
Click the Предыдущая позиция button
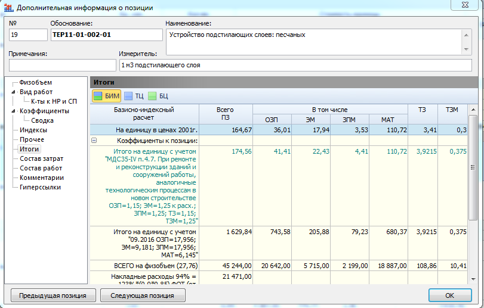(53, 295)
